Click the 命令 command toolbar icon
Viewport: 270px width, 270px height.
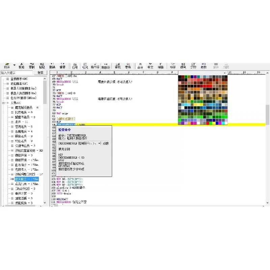(140, 66)
